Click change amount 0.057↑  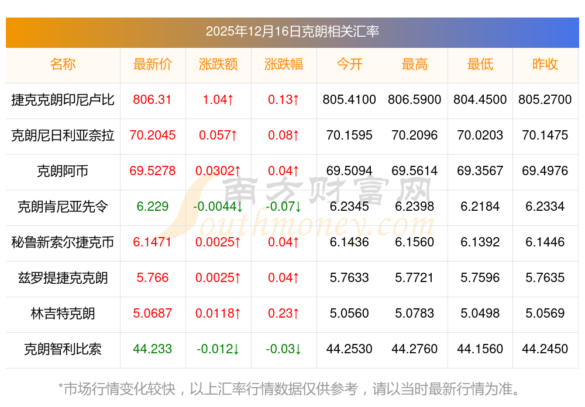pos(218,135)
